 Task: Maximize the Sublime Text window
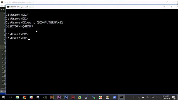tap(167, 2)
